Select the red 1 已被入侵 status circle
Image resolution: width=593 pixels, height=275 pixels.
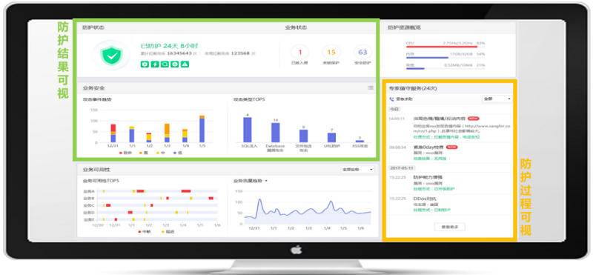tap(300, 52)
